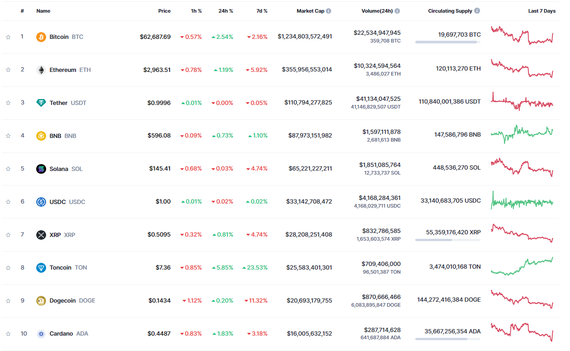Sort by the 24h % column header

[225, 11]
